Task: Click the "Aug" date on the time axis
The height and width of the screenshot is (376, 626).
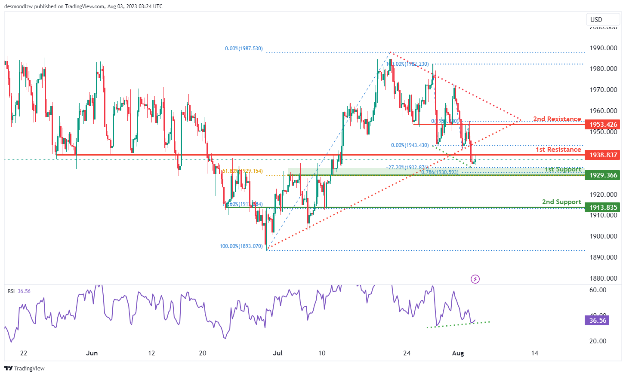Action: tap(458, 353)
